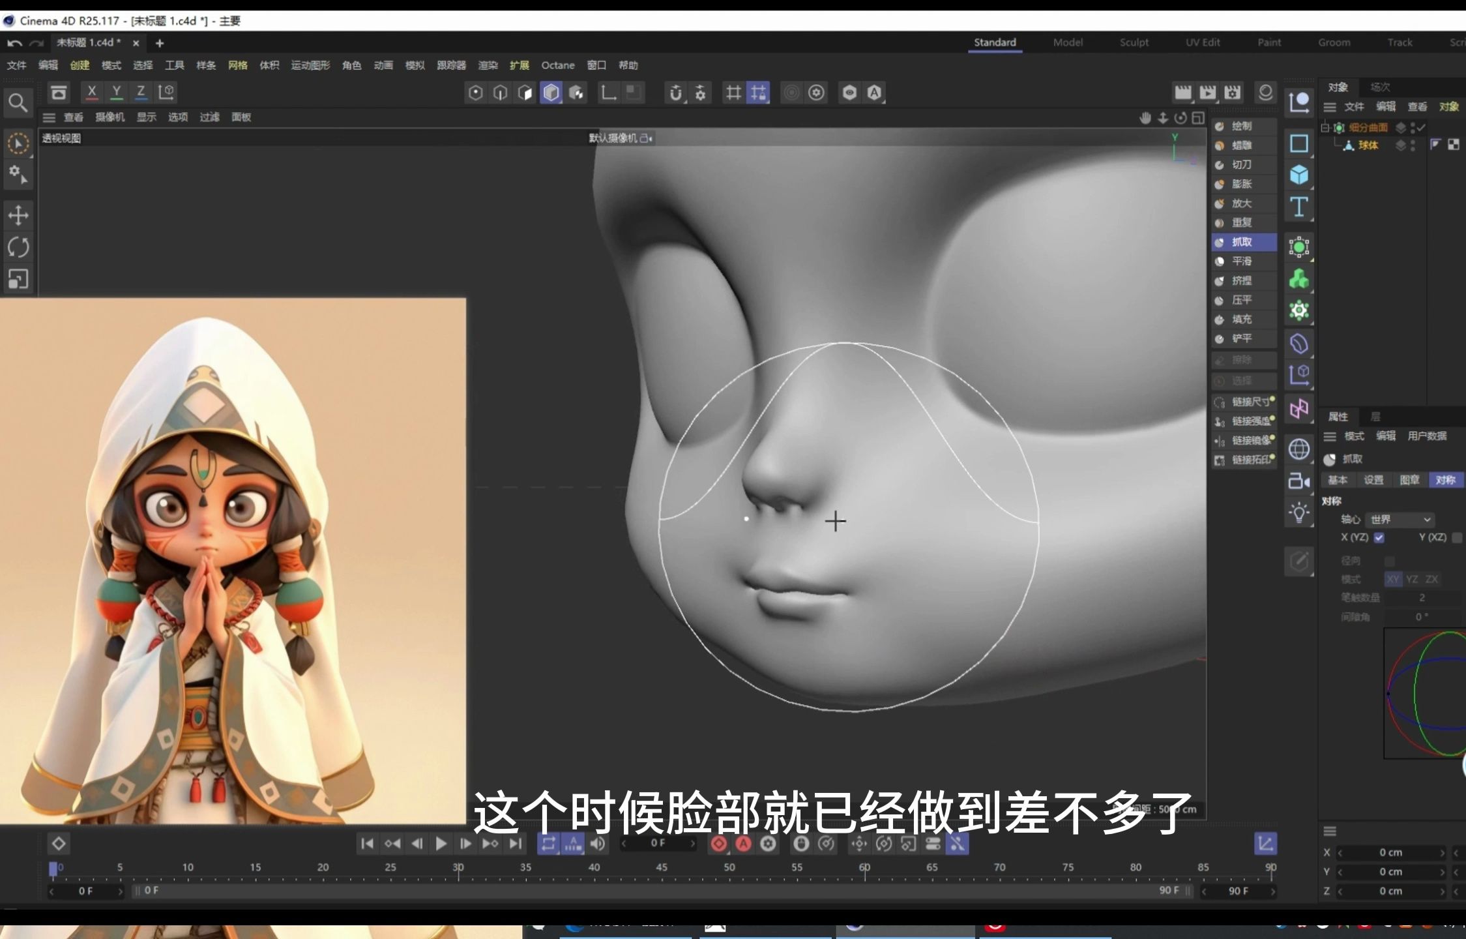Viewport: 1466px width, 939px height.
Task: Add a Camera object
Action: [1299, 481]
